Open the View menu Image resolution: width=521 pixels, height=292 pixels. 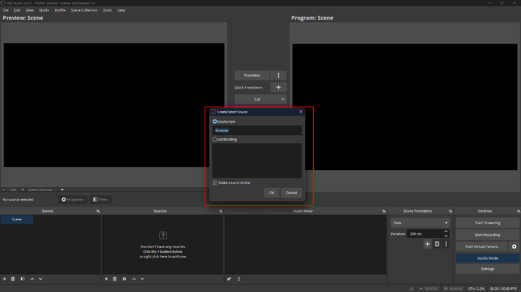(30, 10)
